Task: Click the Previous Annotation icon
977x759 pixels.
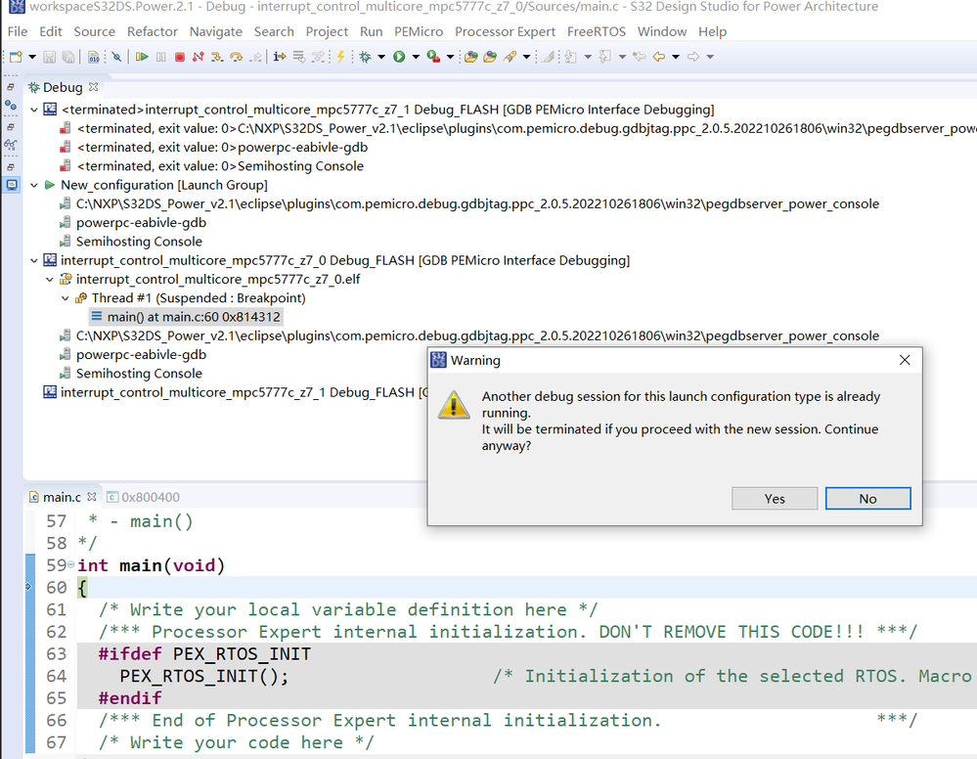Action: click(605, 57)
